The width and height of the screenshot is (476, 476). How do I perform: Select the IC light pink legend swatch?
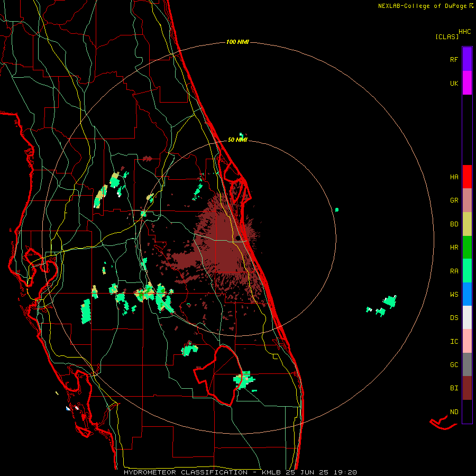pyautogui.click(x=467, y=341)
